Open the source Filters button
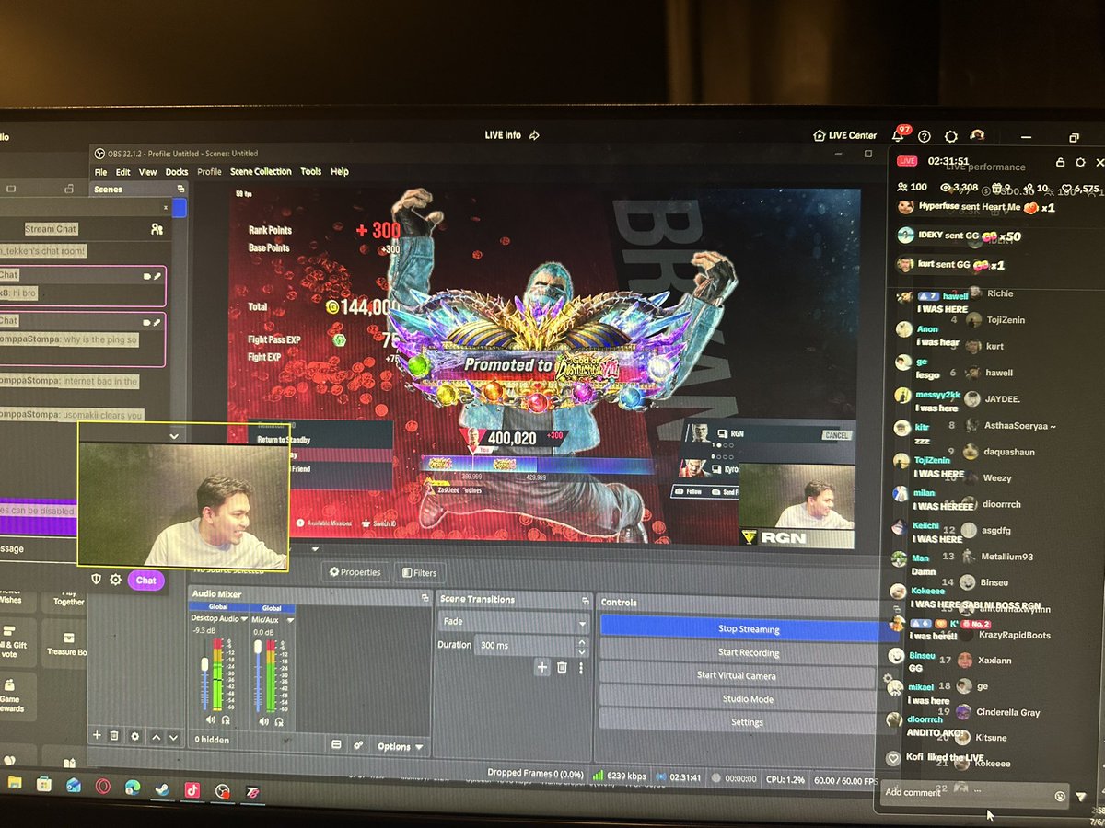1105x828 pixels. (x=419, y=573)
